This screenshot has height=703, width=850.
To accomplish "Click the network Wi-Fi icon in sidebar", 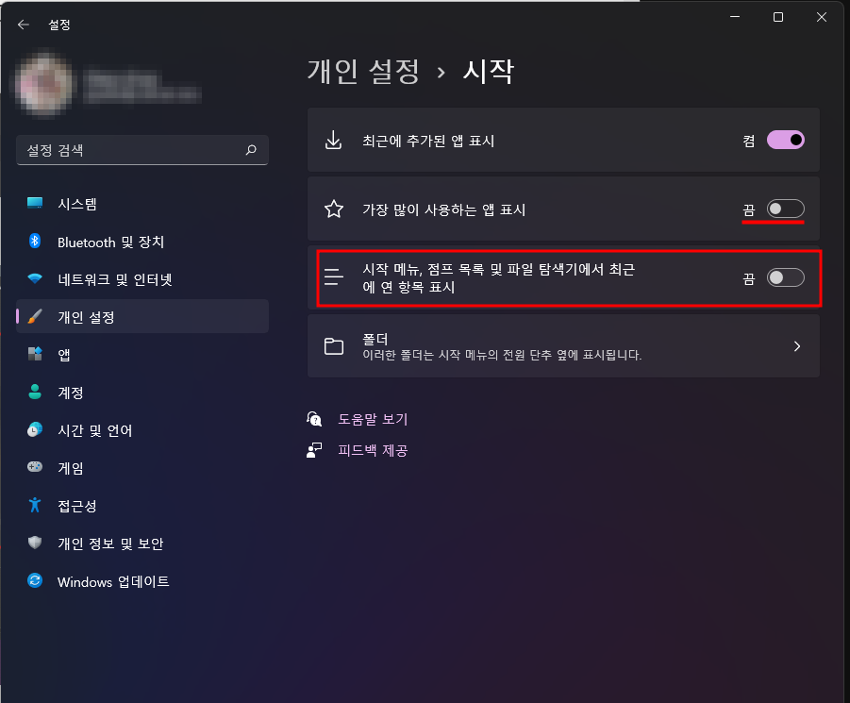I will (35, 278).
